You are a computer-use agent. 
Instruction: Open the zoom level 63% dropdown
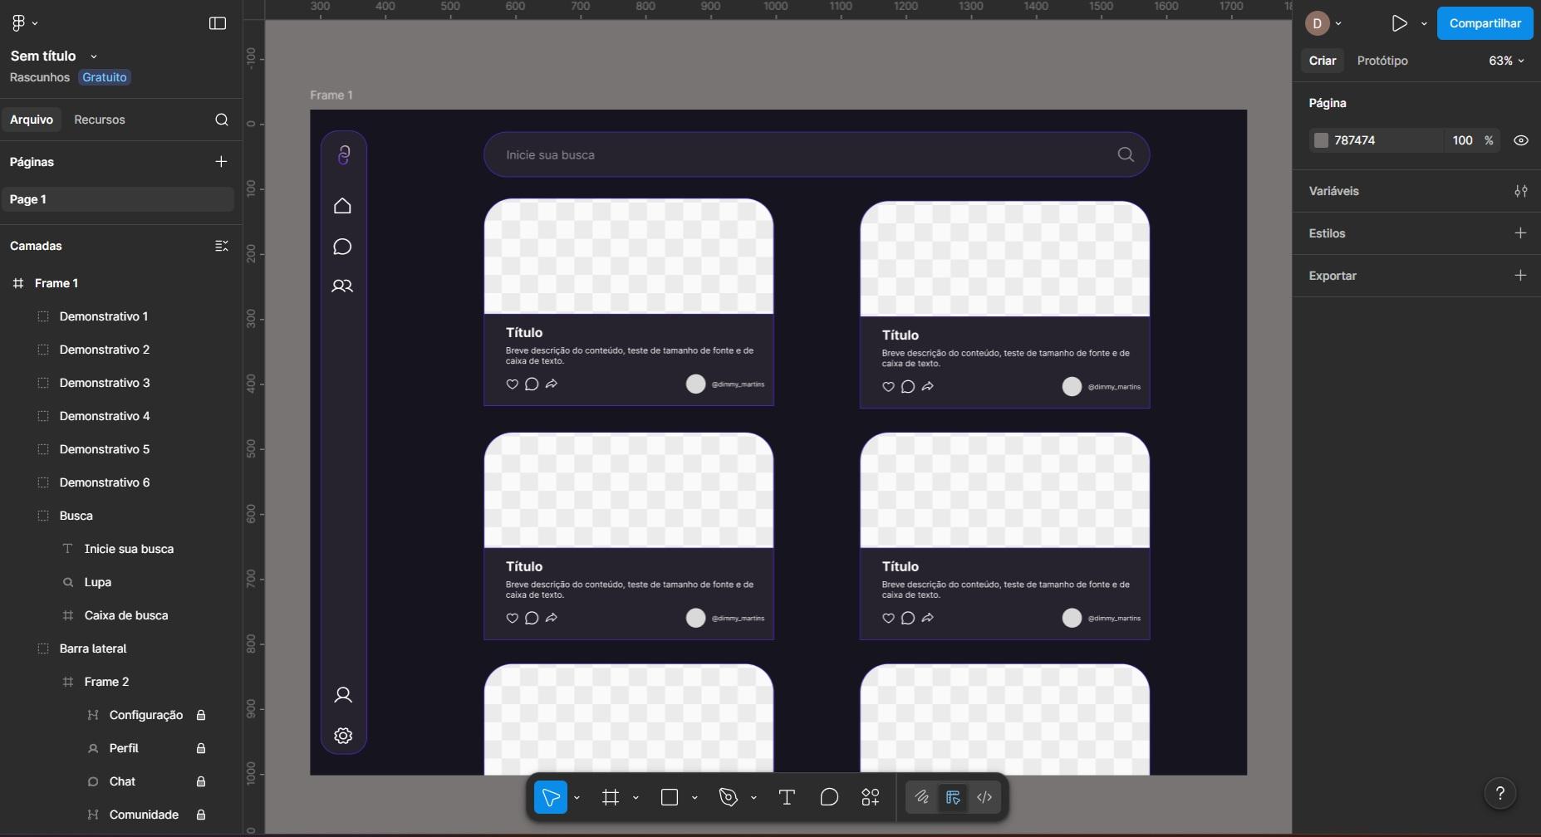tap(1506, 61)
